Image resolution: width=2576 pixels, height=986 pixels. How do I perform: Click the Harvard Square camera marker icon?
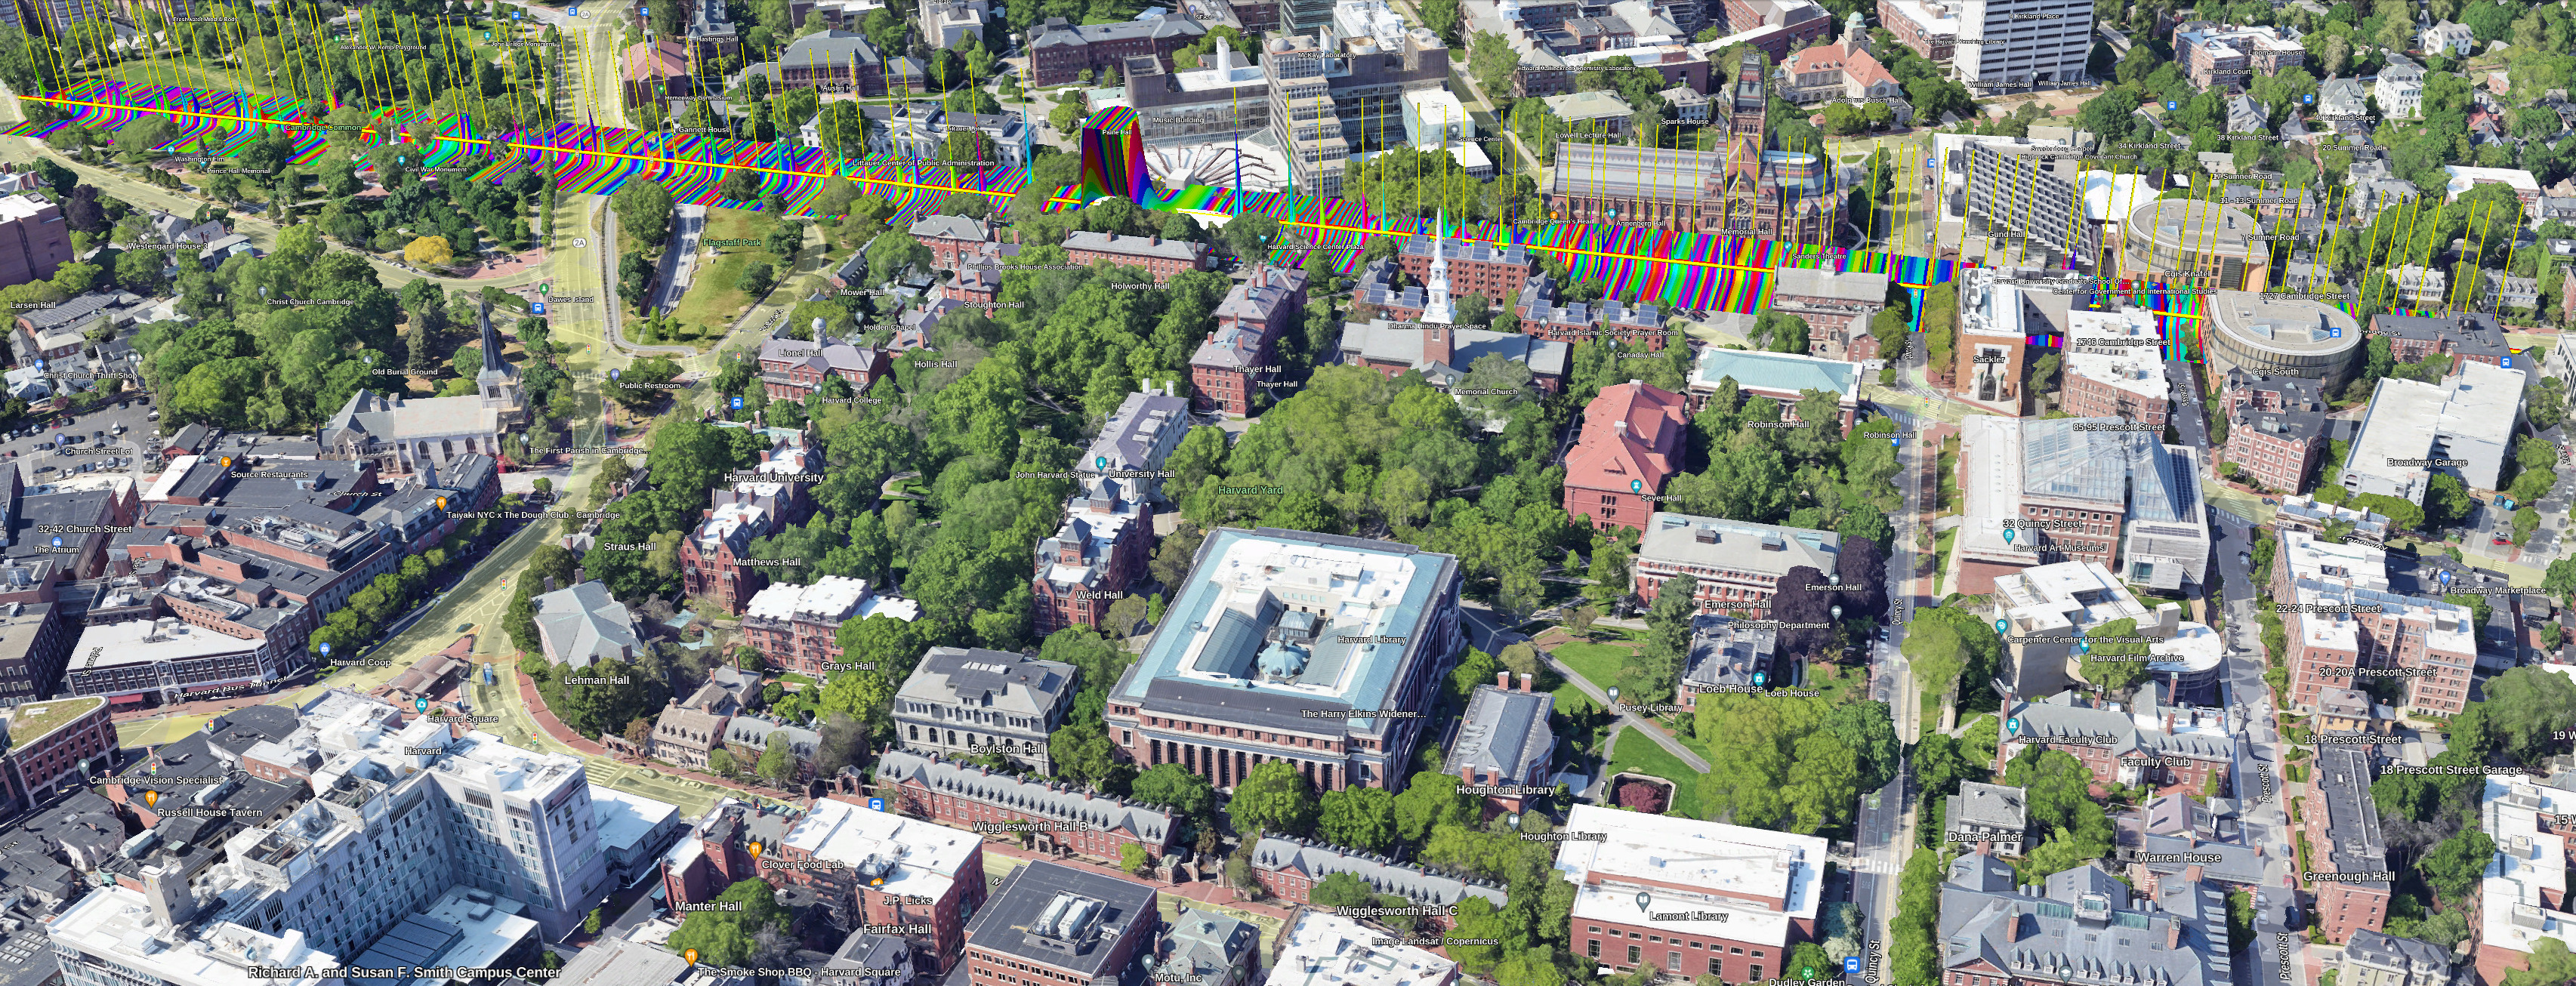[421, 705]
